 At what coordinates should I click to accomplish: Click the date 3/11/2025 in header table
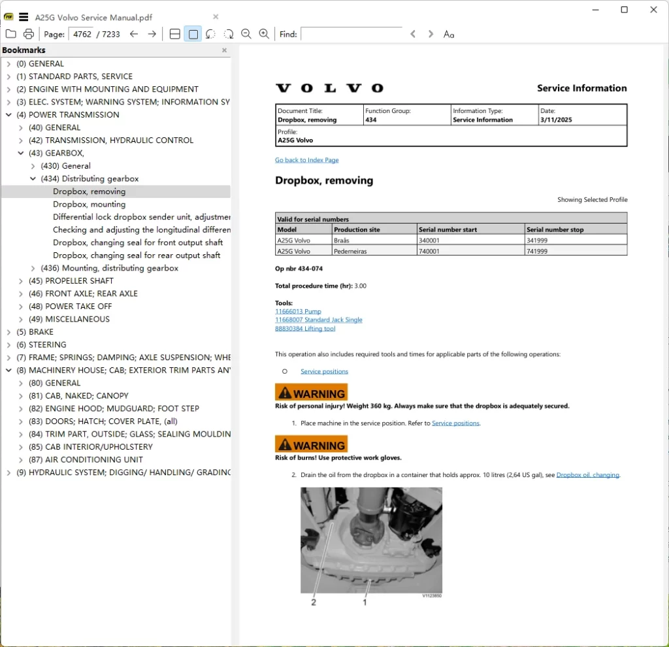[556, 120]
